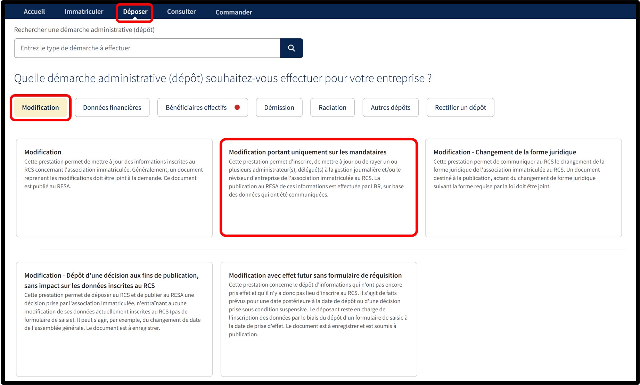The width and height of the screenshot is (640, 385).
Task: Click the magnifying glass search button
Action: 291,48
